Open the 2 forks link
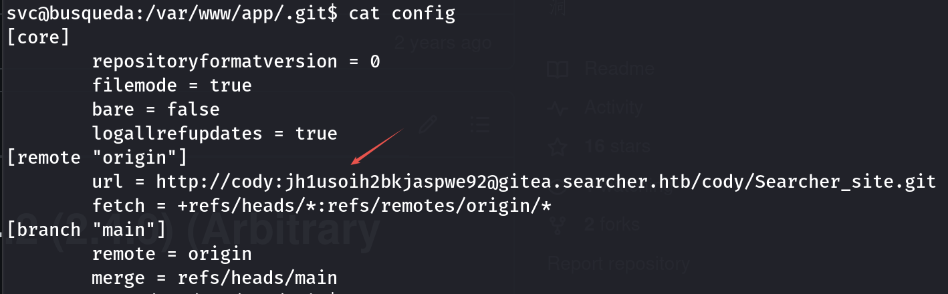 (x=611, y=224)
